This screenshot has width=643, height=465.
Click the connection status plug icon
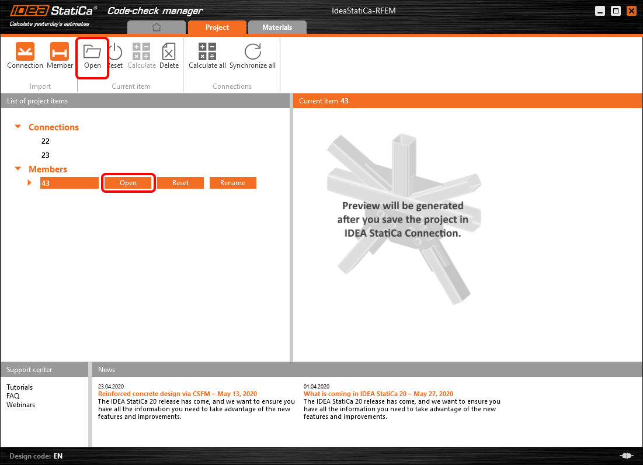pyautogui.click(x=626, y=456)
